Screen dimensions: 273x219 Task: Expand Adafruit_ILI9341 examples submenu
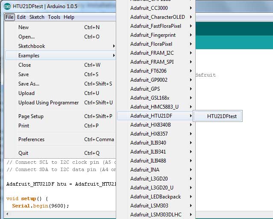click(x=148, y=152)
